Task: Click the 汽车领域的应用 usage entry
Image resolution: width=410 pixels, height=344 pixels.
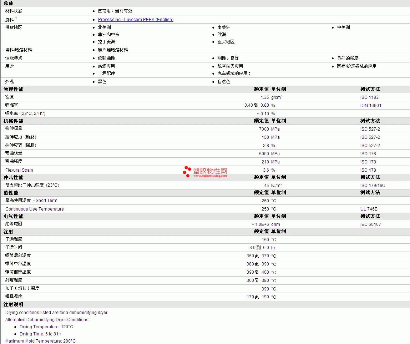Action: (234, 74)
